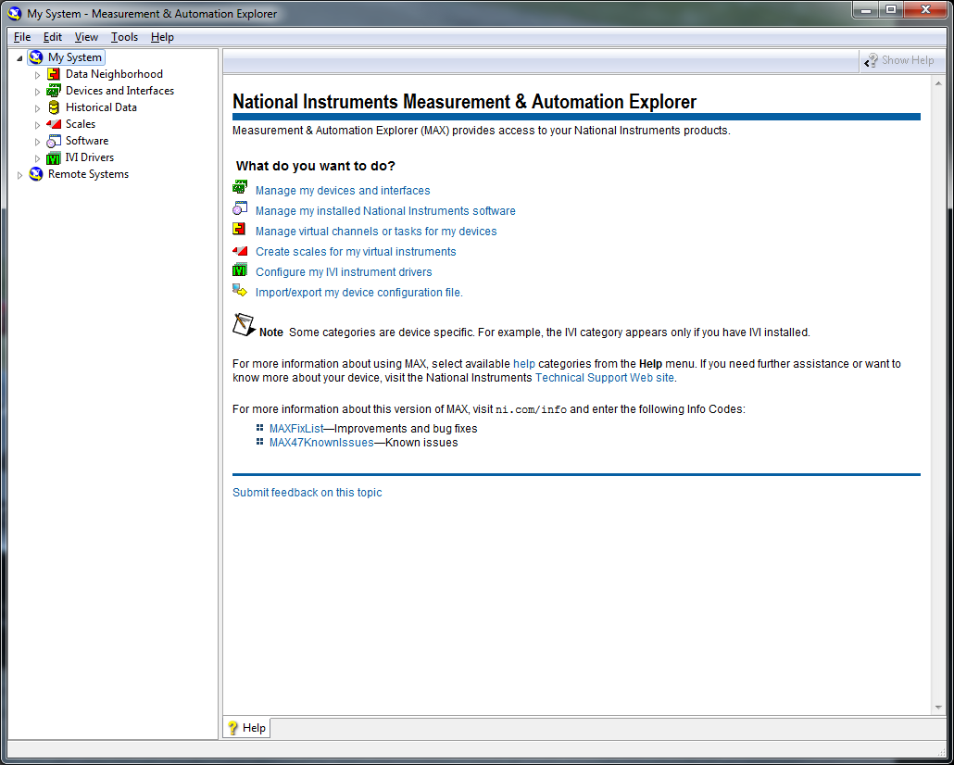Screen dimensions: 954x765
Task: Click the Remote Systems globe icon
Action: point(36,174)
